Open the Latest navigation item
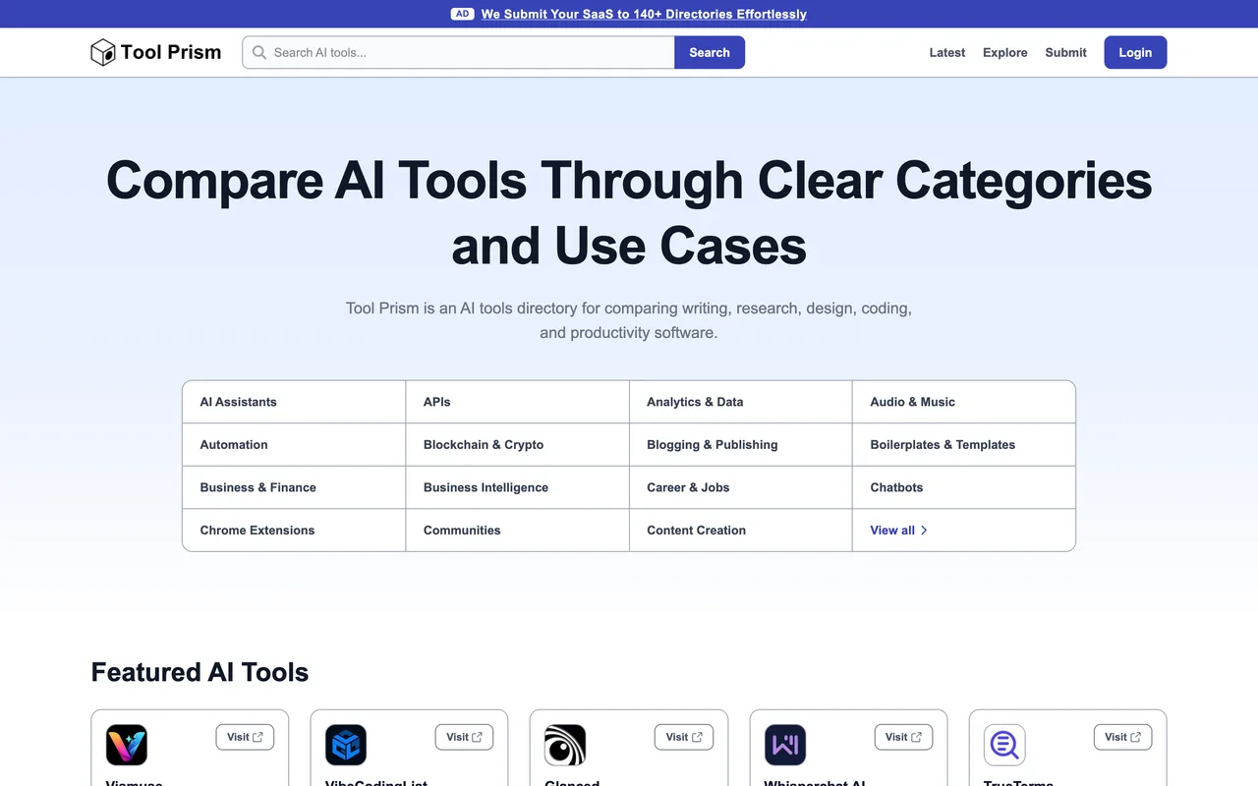1258x786 pixels. click(947, 52)
